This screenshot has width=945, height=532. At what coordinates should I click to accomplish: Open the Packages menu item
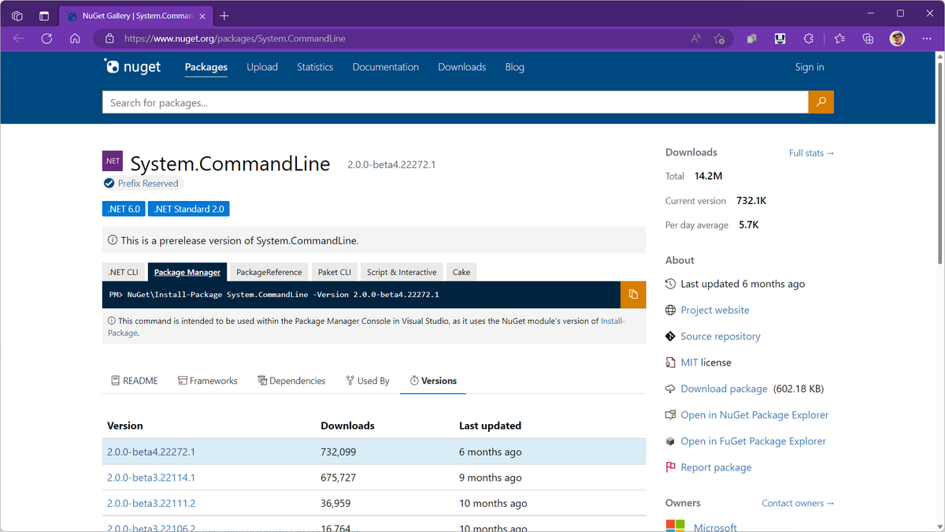206,67
